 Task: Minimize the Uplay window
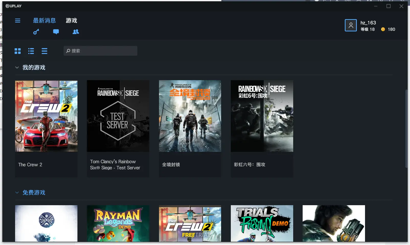point(376,6)
